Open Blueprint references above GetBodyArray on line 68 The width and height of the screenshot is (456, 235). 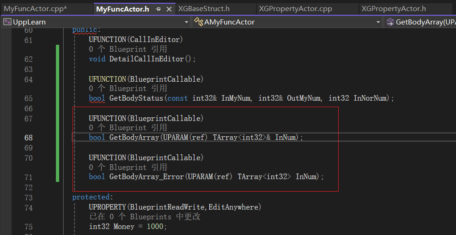click(x=128, y=128)
